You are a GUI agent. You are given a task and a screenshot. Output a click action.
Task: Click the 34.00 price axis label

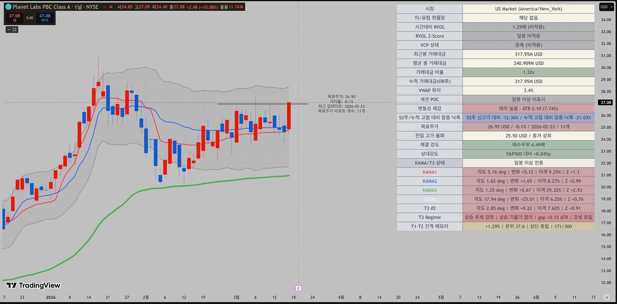point(606,20)
